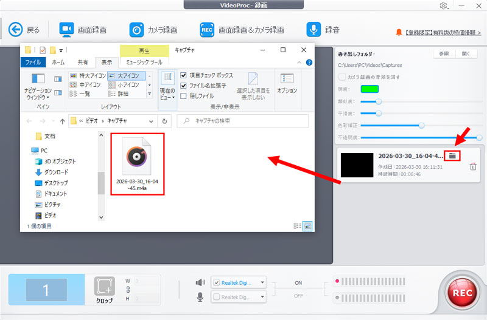Click the 再生 contextual tab
Screen dimensions: 487x320
point(144,50)
